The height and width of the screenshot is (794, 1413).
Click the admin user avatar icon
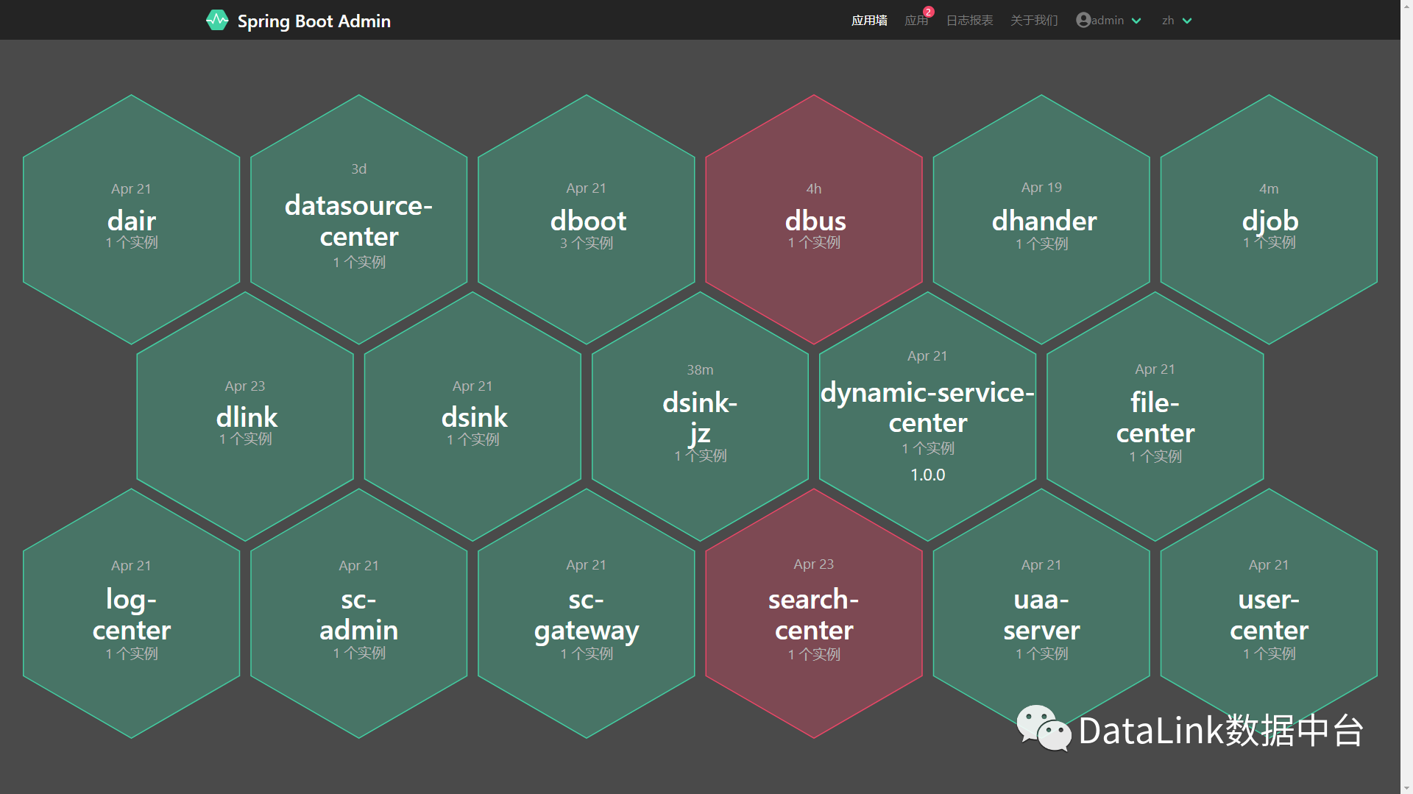(x=1083, y=20)
